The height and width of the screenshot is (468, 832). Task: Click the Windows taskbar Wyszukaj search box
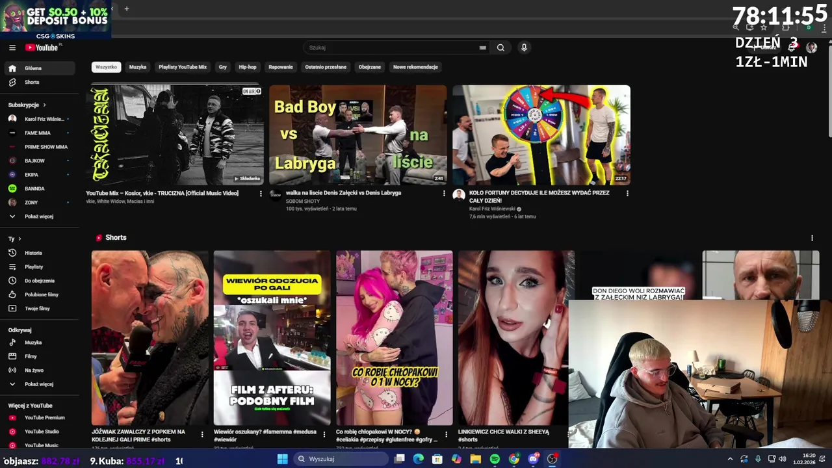pyautogui.click(x=341, y=459)
